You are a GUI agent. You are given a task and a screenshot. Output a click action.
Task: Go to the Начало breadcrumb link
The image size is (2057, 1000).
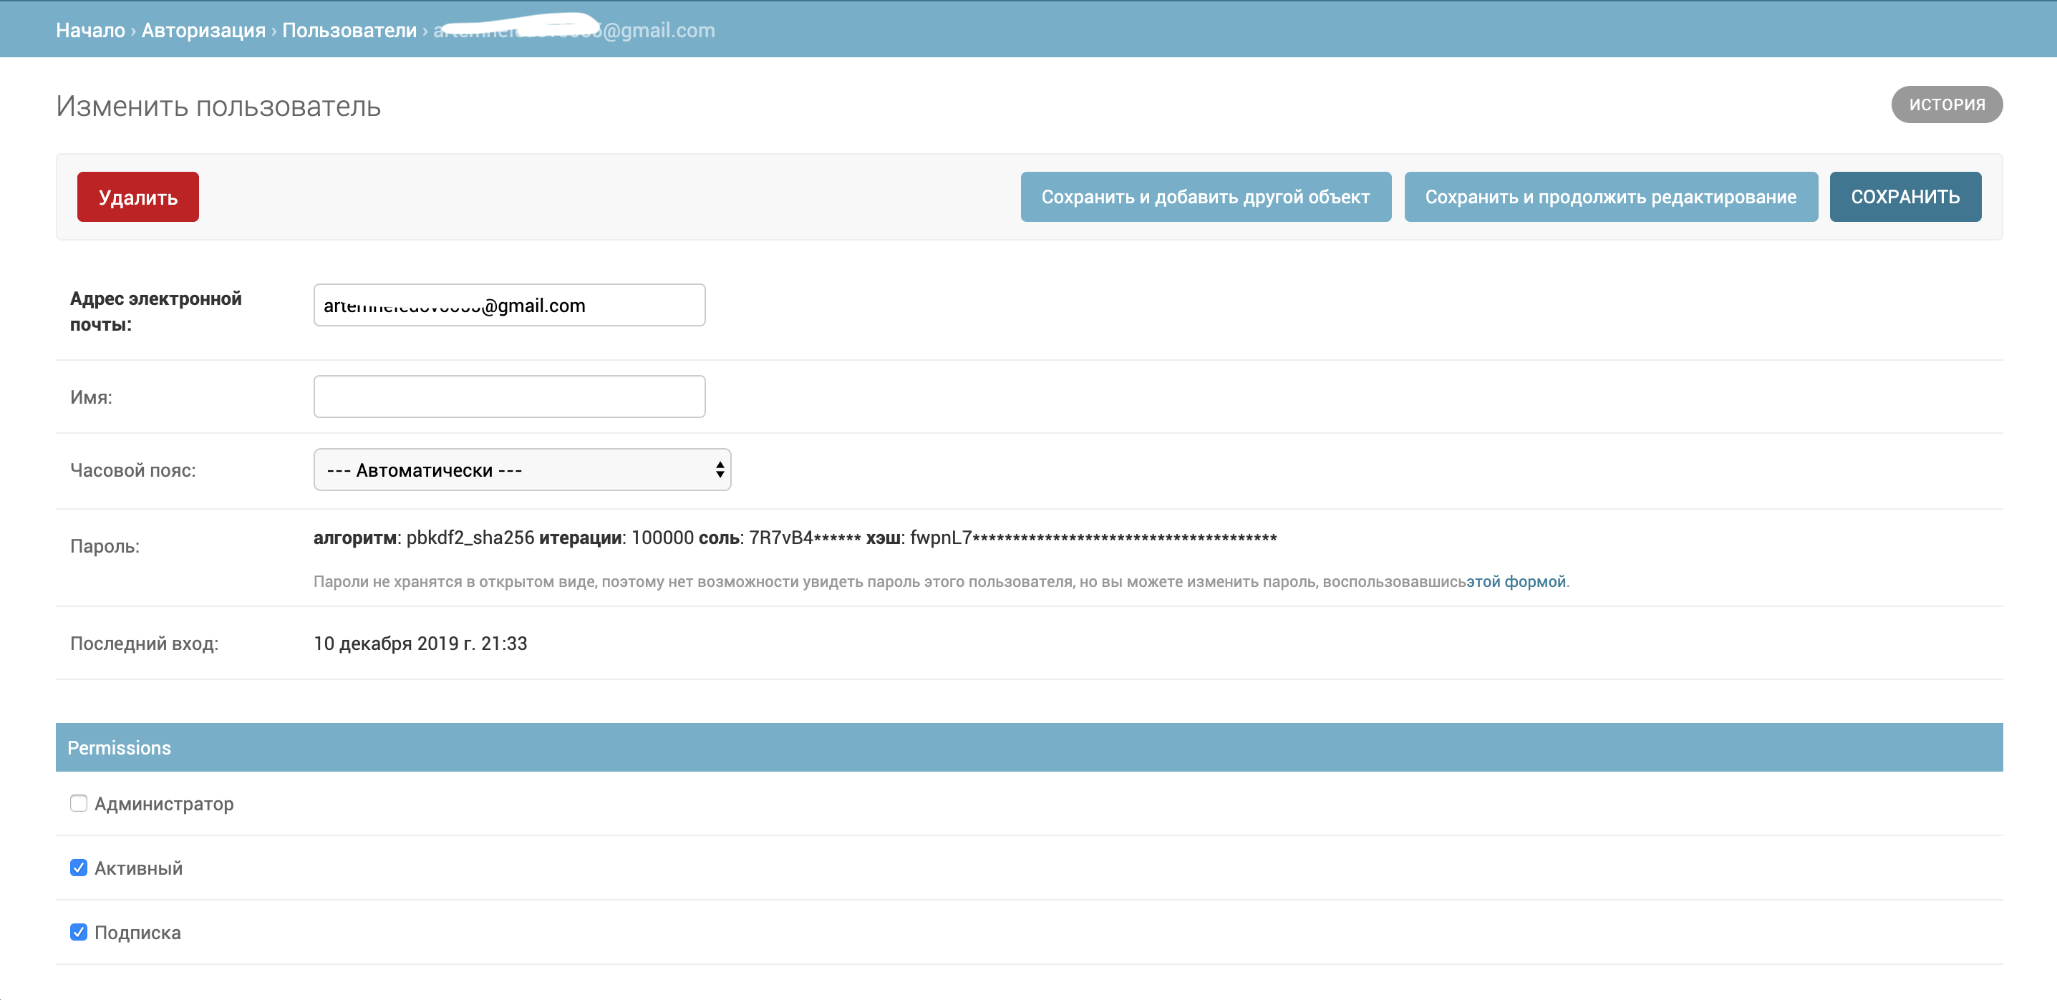90,30
